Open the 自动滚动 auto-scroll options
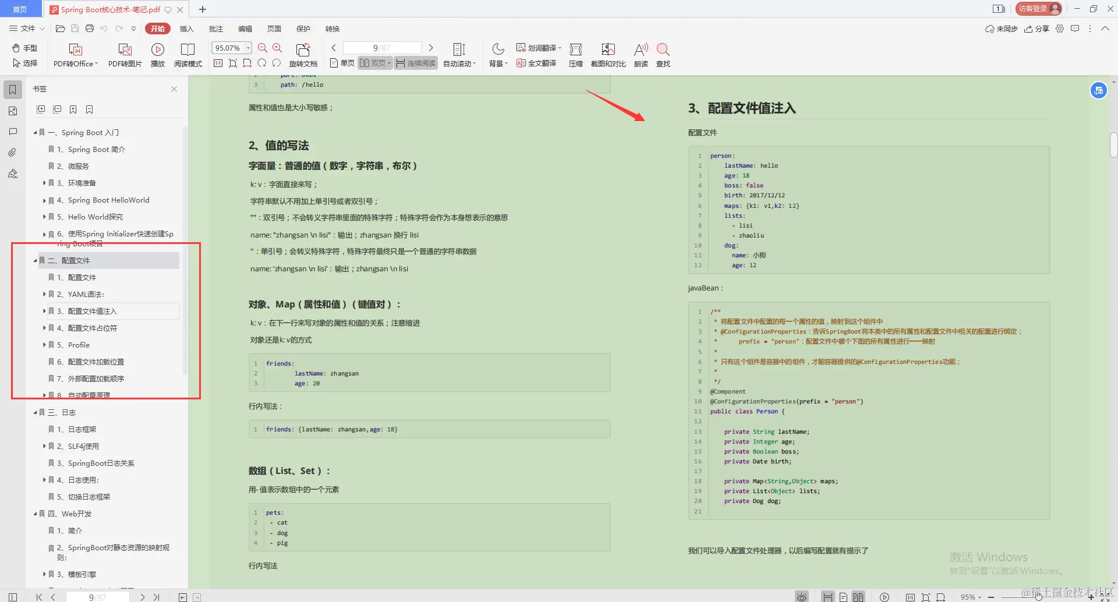 (x=459, y=56)
